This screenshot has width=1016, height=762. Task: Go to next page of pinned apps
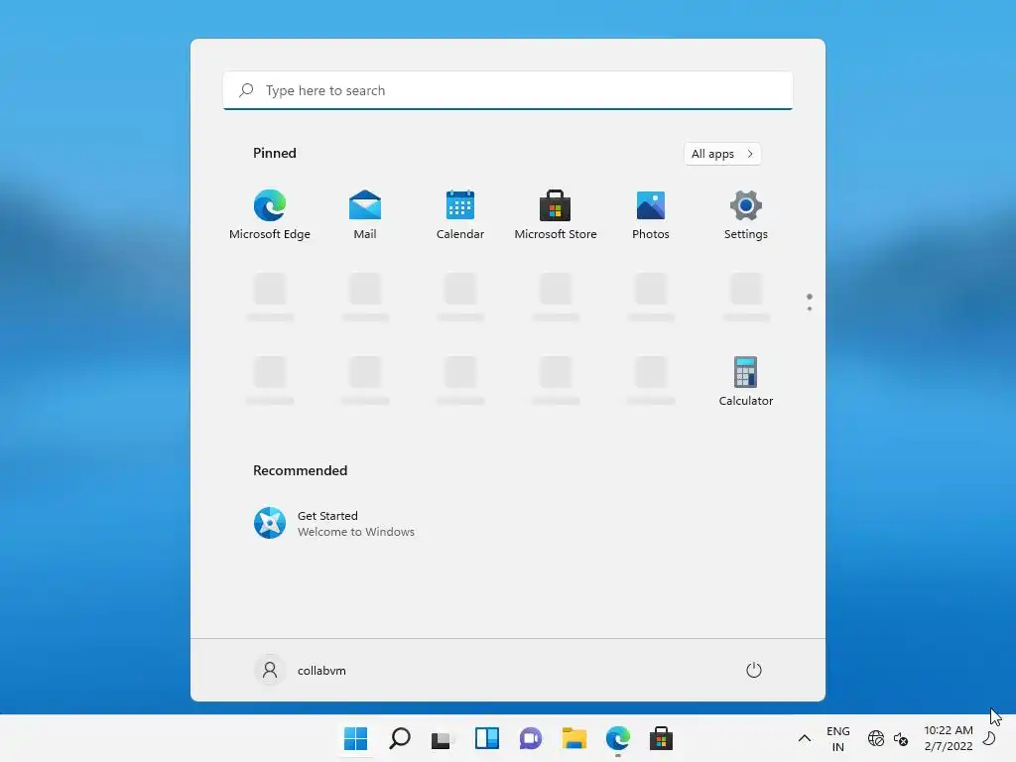click(810, 309)
